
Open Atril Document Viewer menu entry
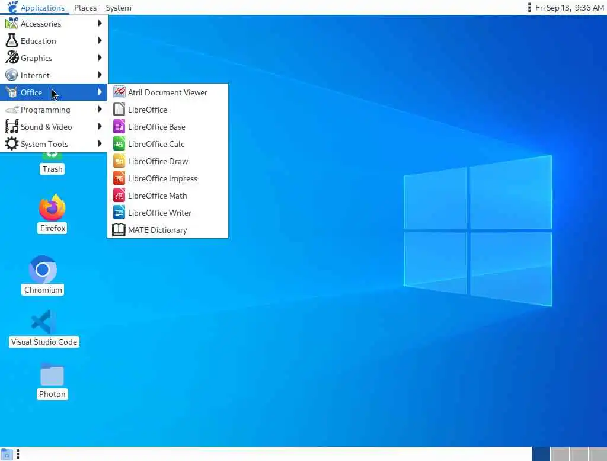tap(168, 92)
